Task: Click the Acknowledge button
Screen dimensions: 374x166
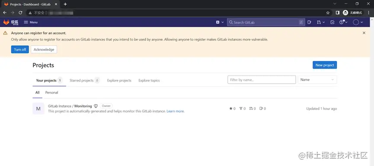Action: tap(44, 50)
